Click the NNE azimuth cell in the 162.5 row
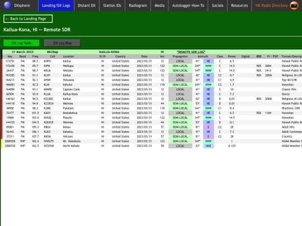The image size is (302, 226). click(209, 146)
